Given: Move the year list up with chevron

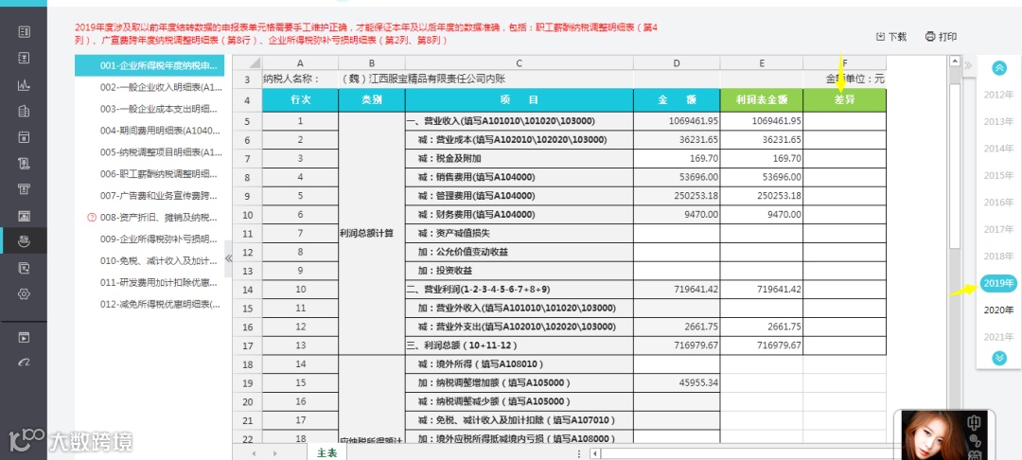Looking at the screenshot, I should click(999, 68).
